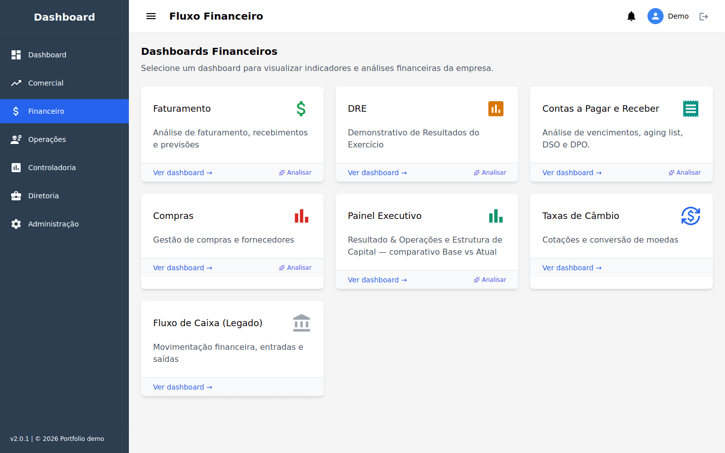Click 'Demonstrativo de Resultados do Exercício' description
Image resolution: width=725 pixels, height=453 pixels.
[413, 138]
